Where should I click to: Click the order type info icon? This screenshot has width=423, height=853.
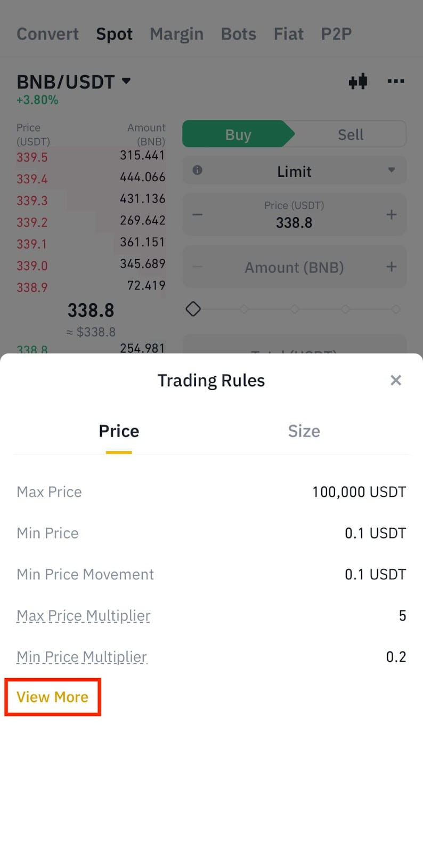click(x=197, y=170)
